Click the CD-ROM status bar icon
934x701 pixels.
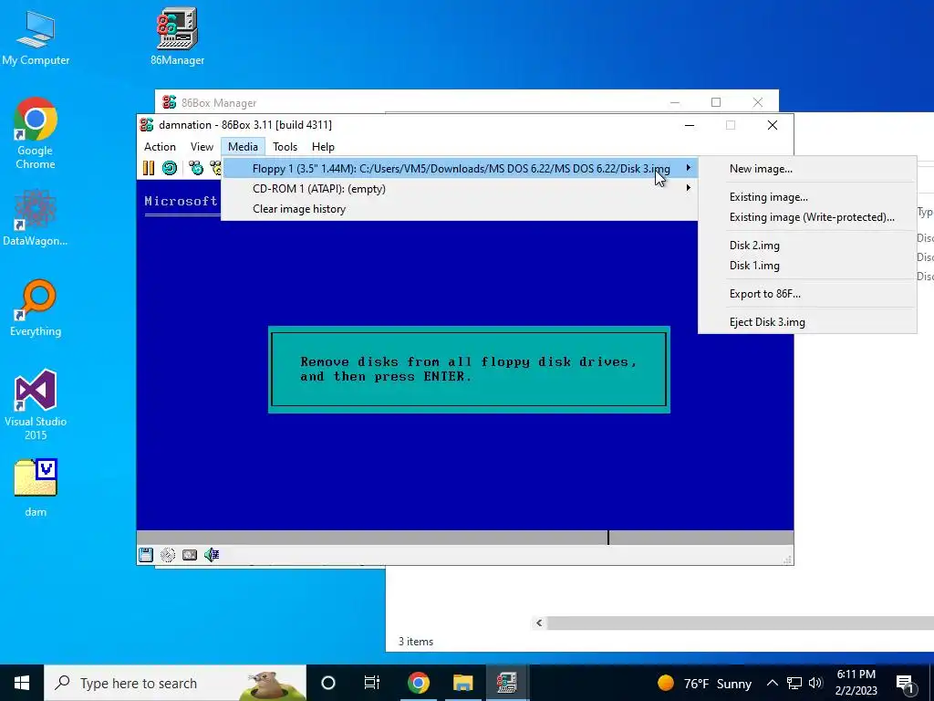pyautogui.click(x=168, y=555)
